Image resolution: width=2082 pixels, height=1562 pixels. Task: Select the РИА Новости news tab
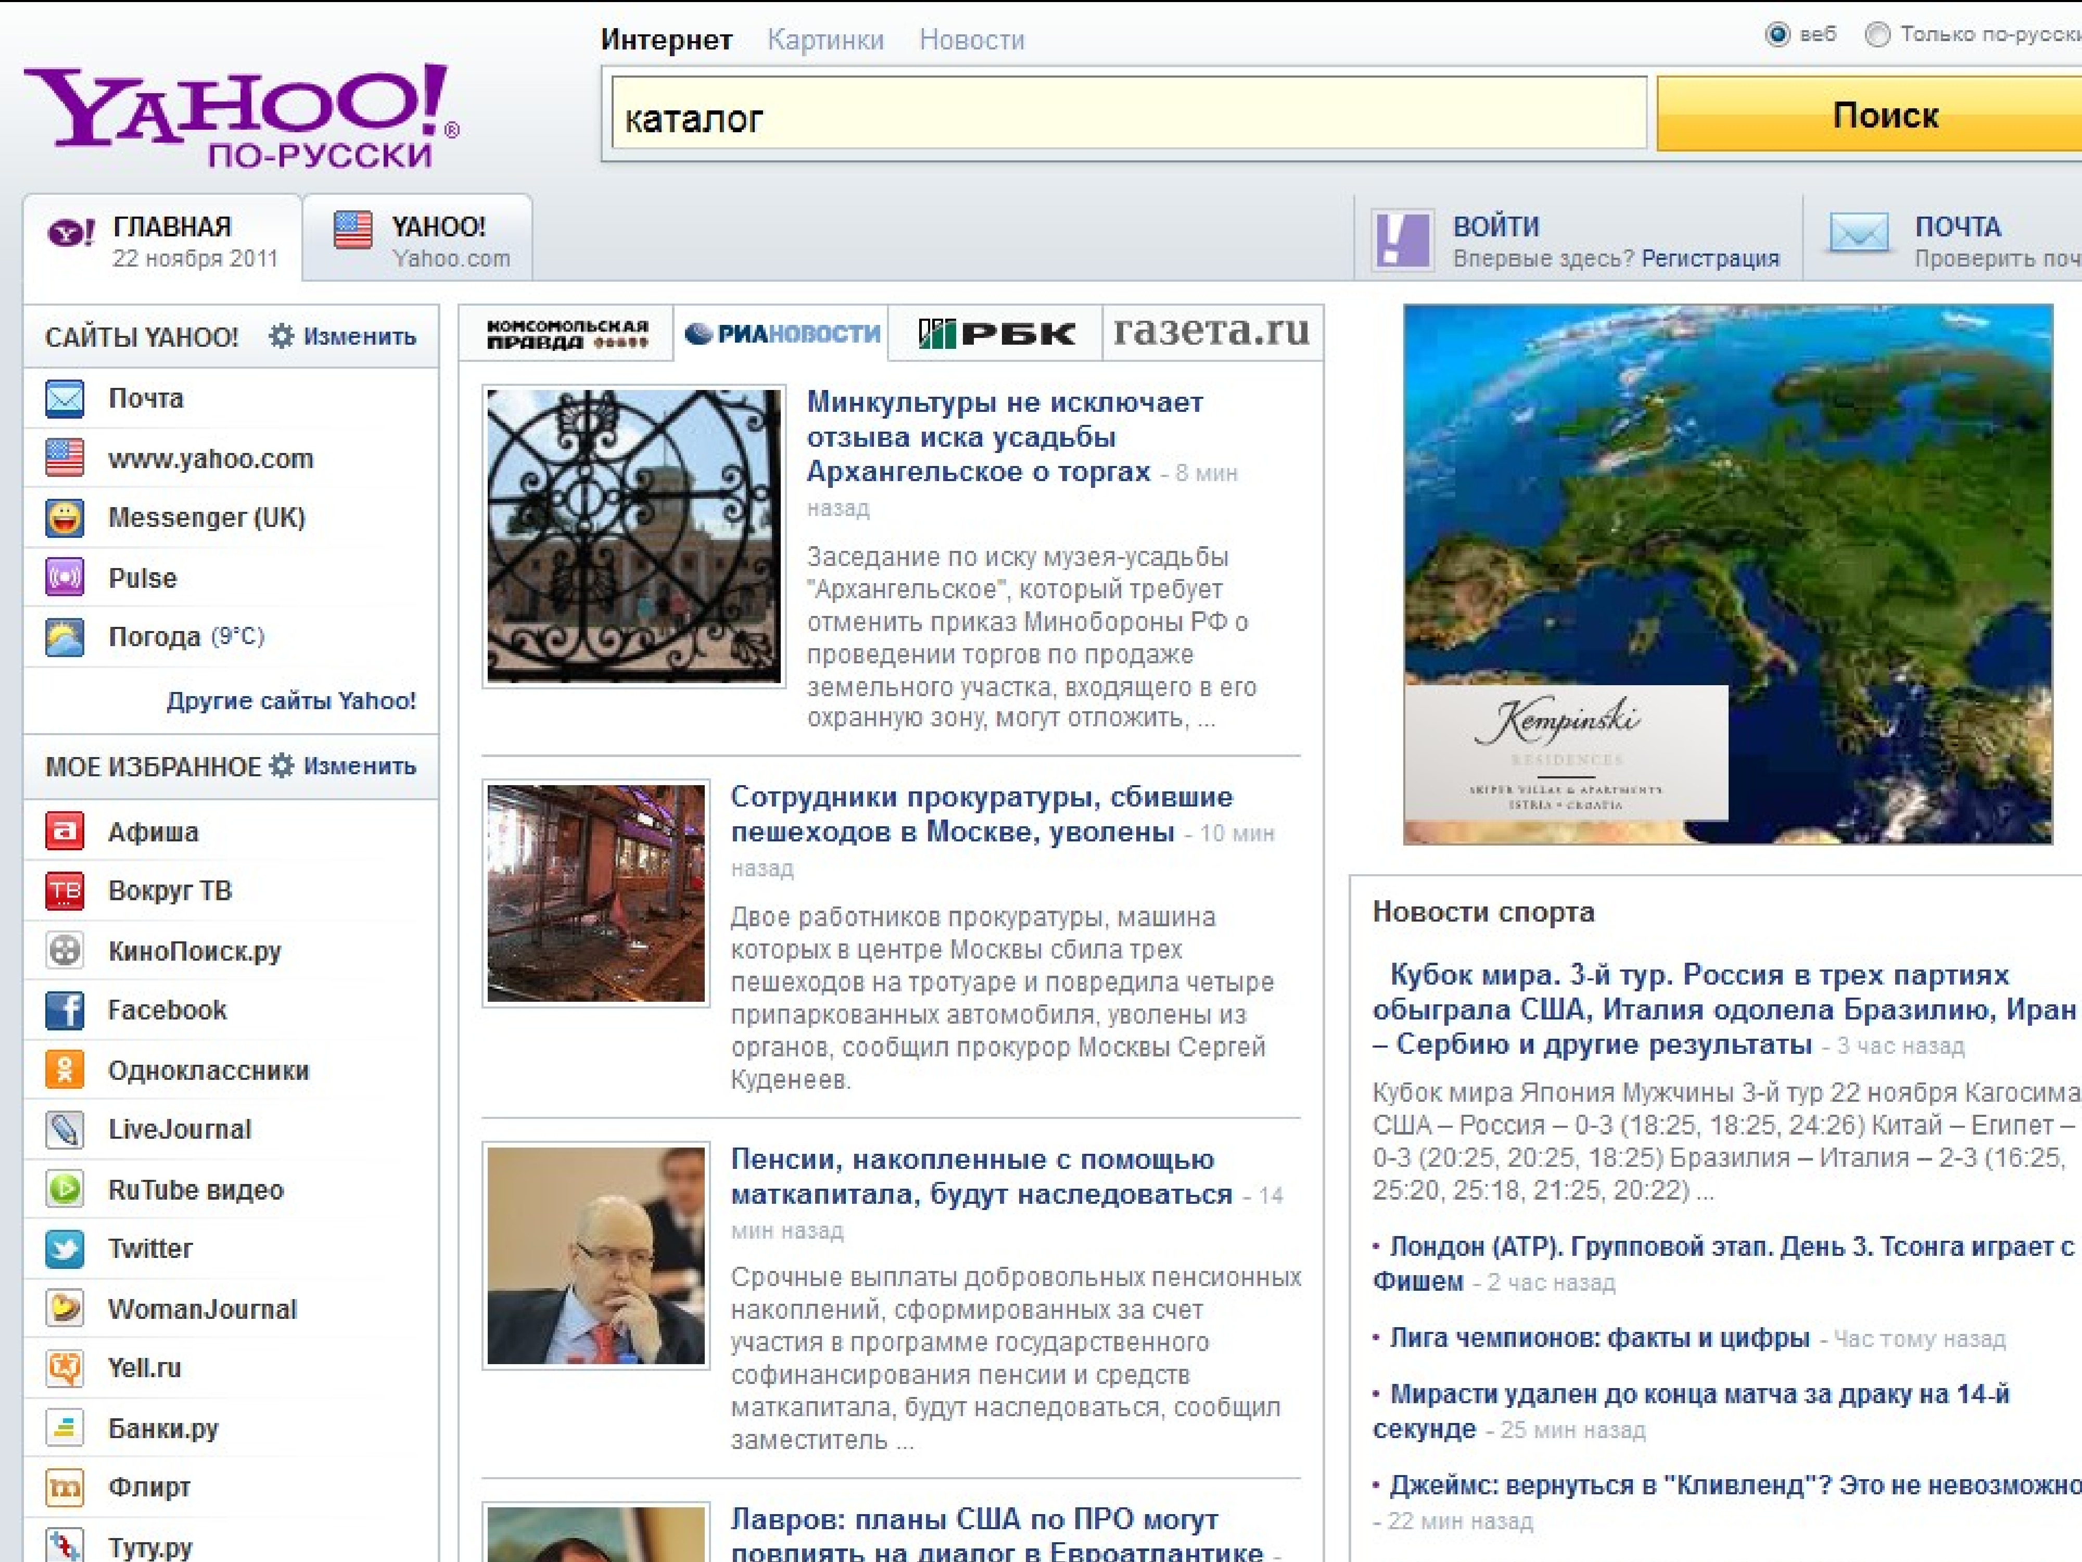[782, 333]
